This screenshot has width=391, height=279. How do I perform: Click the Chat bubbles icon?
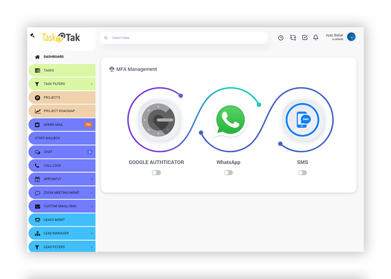[37, 152]
